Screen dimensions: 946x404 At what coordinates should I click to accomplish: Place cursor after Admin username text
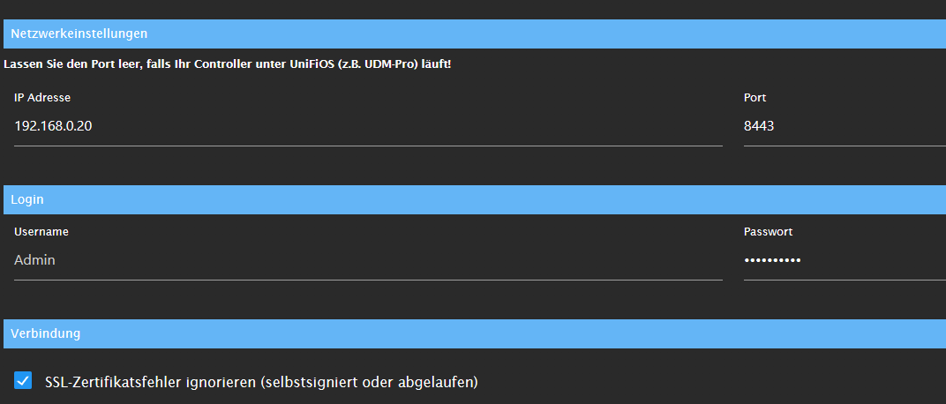click(56, 260)
